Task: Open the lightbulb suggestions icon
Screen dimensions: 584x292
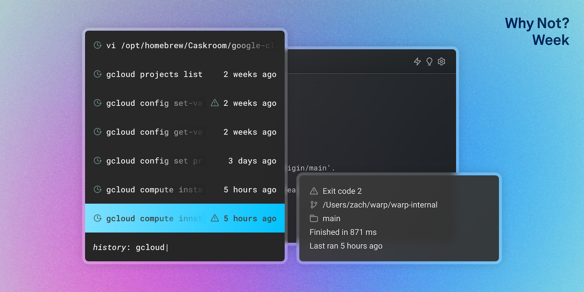Action: click(x=429, y=62)
